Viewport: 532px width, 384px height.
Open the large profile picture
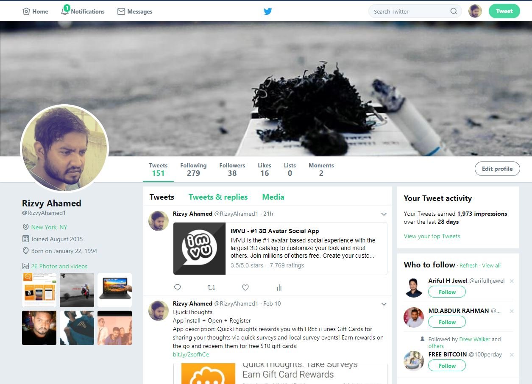64,148
